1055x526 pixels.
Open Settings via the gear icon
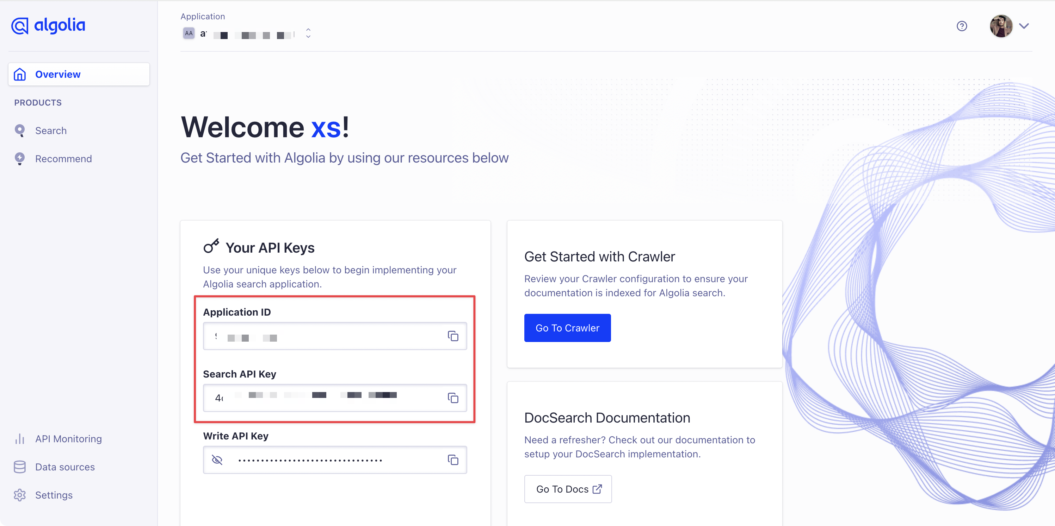pos(20,494)
